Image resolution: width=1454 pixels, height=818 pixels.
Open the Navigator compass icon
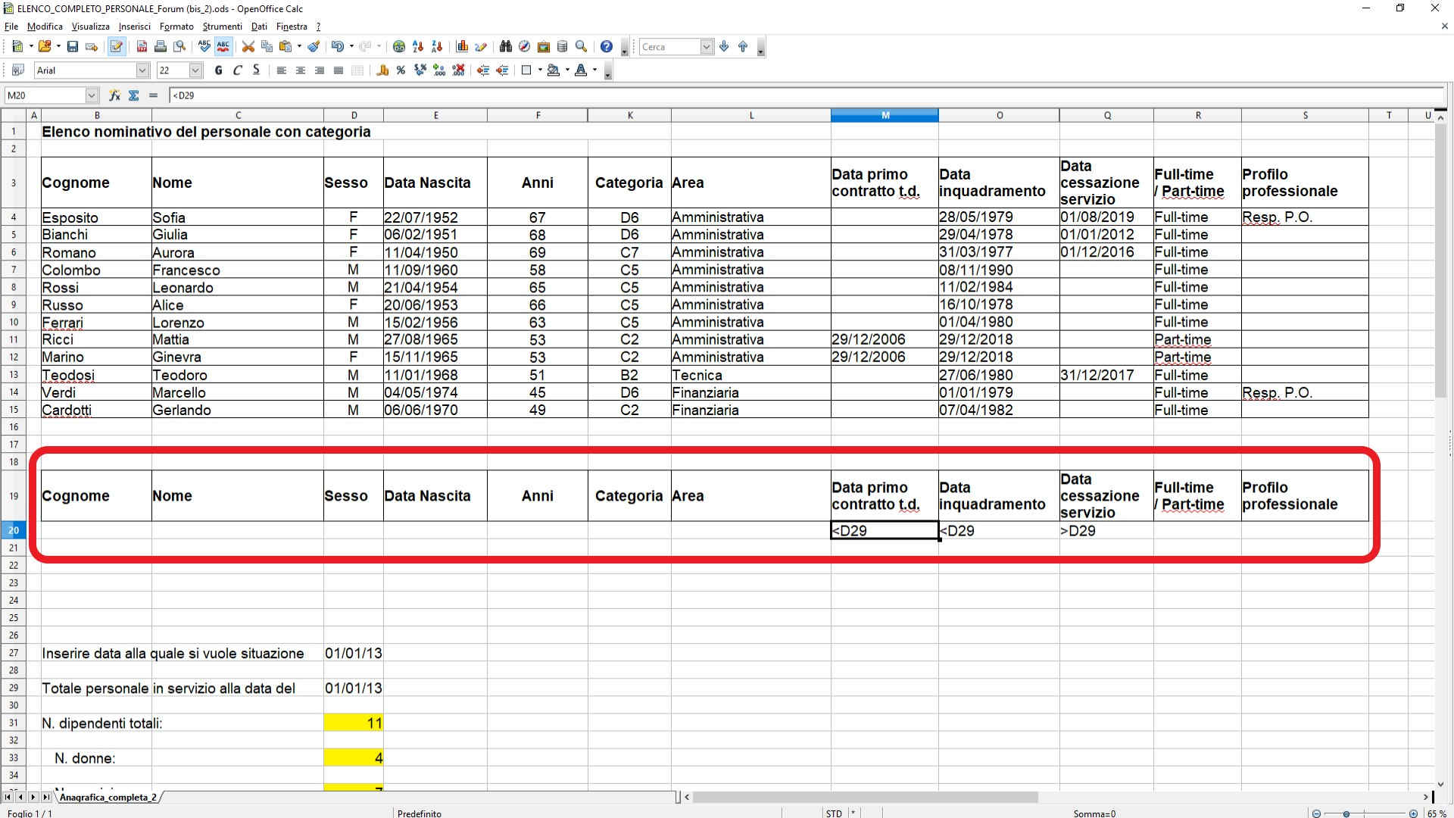[524, 47]
